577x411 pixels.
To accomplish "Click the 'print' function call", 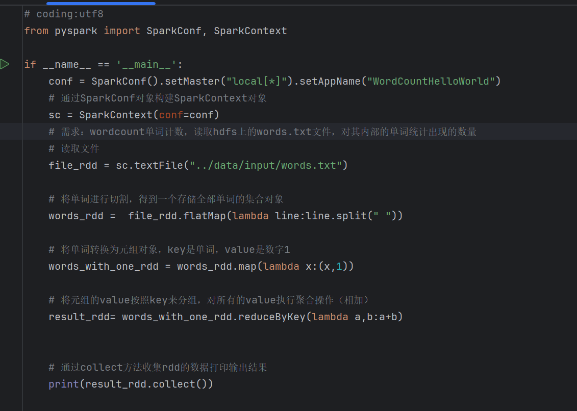I will coord(64,384).
